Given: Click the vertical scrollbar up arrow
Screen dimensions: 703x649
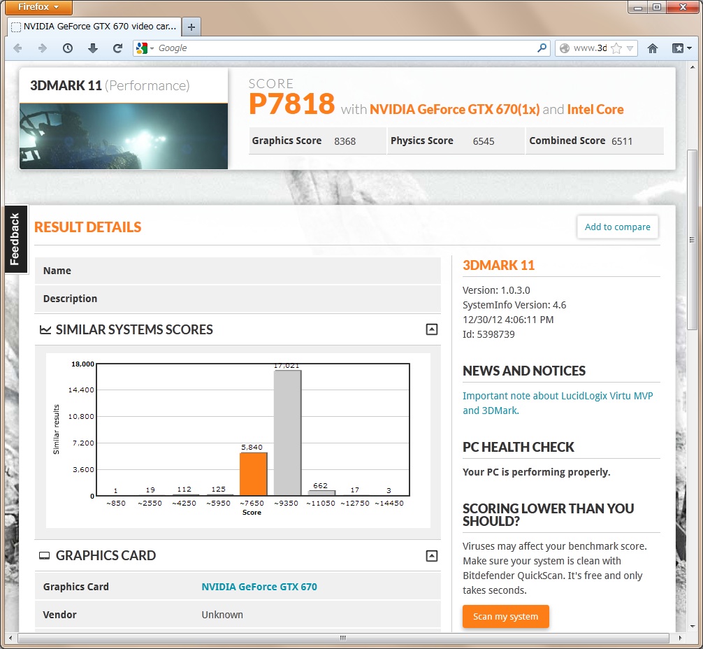Looking at the screenshot, I should tap(693, 67).
